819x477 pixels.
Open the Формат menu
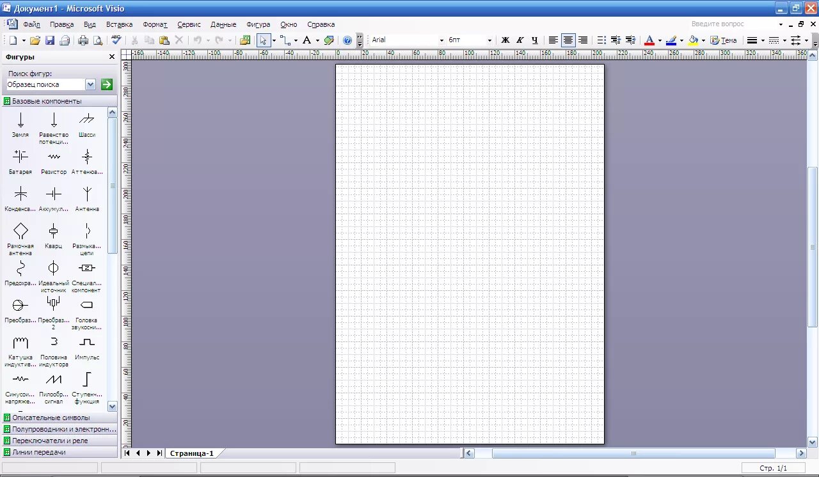point(155,24)
